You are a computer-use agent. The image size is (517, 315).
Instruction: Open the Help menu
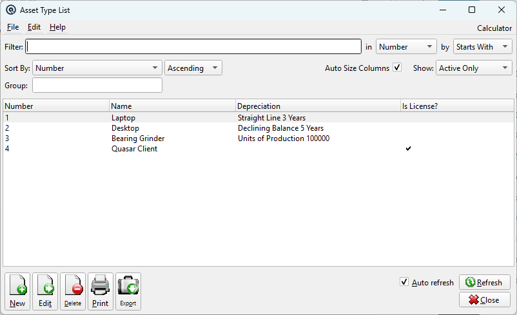(x=58, y=27)
